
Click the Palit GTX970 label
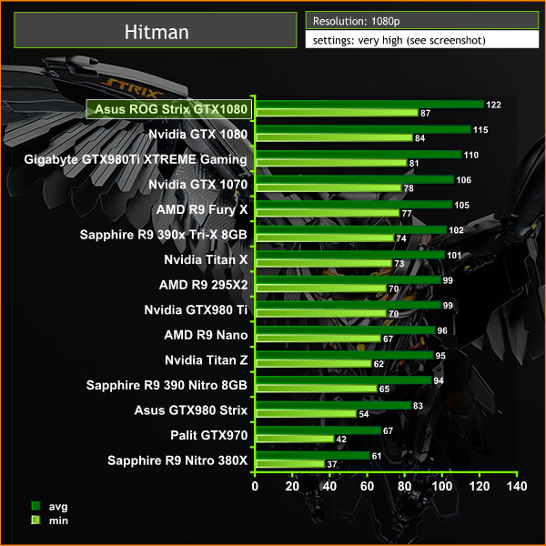[x=209, y=435]
